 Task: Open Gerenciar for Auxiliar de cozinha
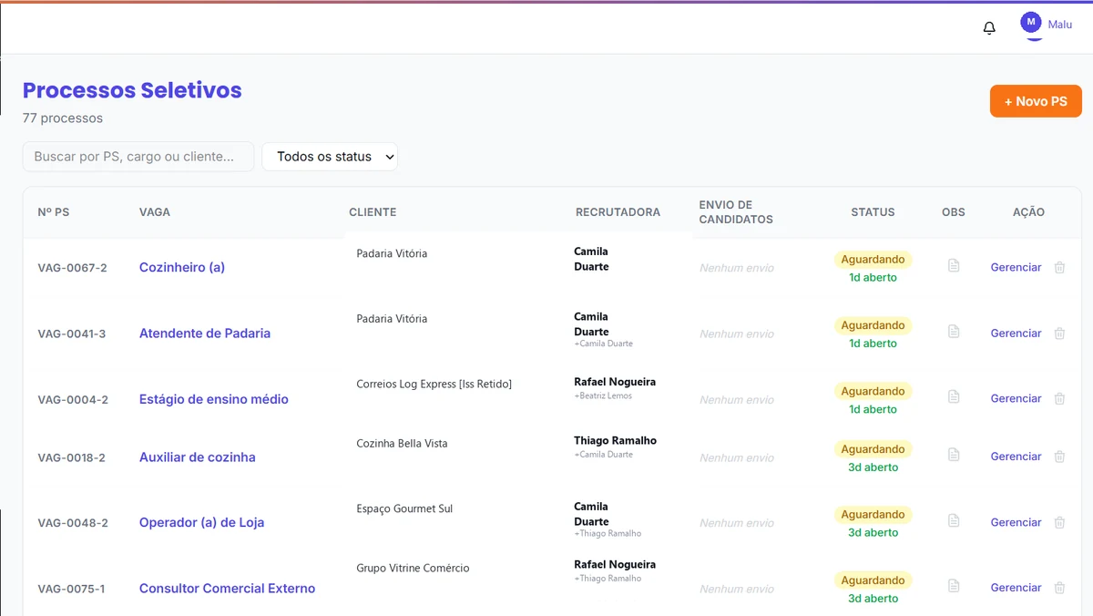(x=1016, y=457)
